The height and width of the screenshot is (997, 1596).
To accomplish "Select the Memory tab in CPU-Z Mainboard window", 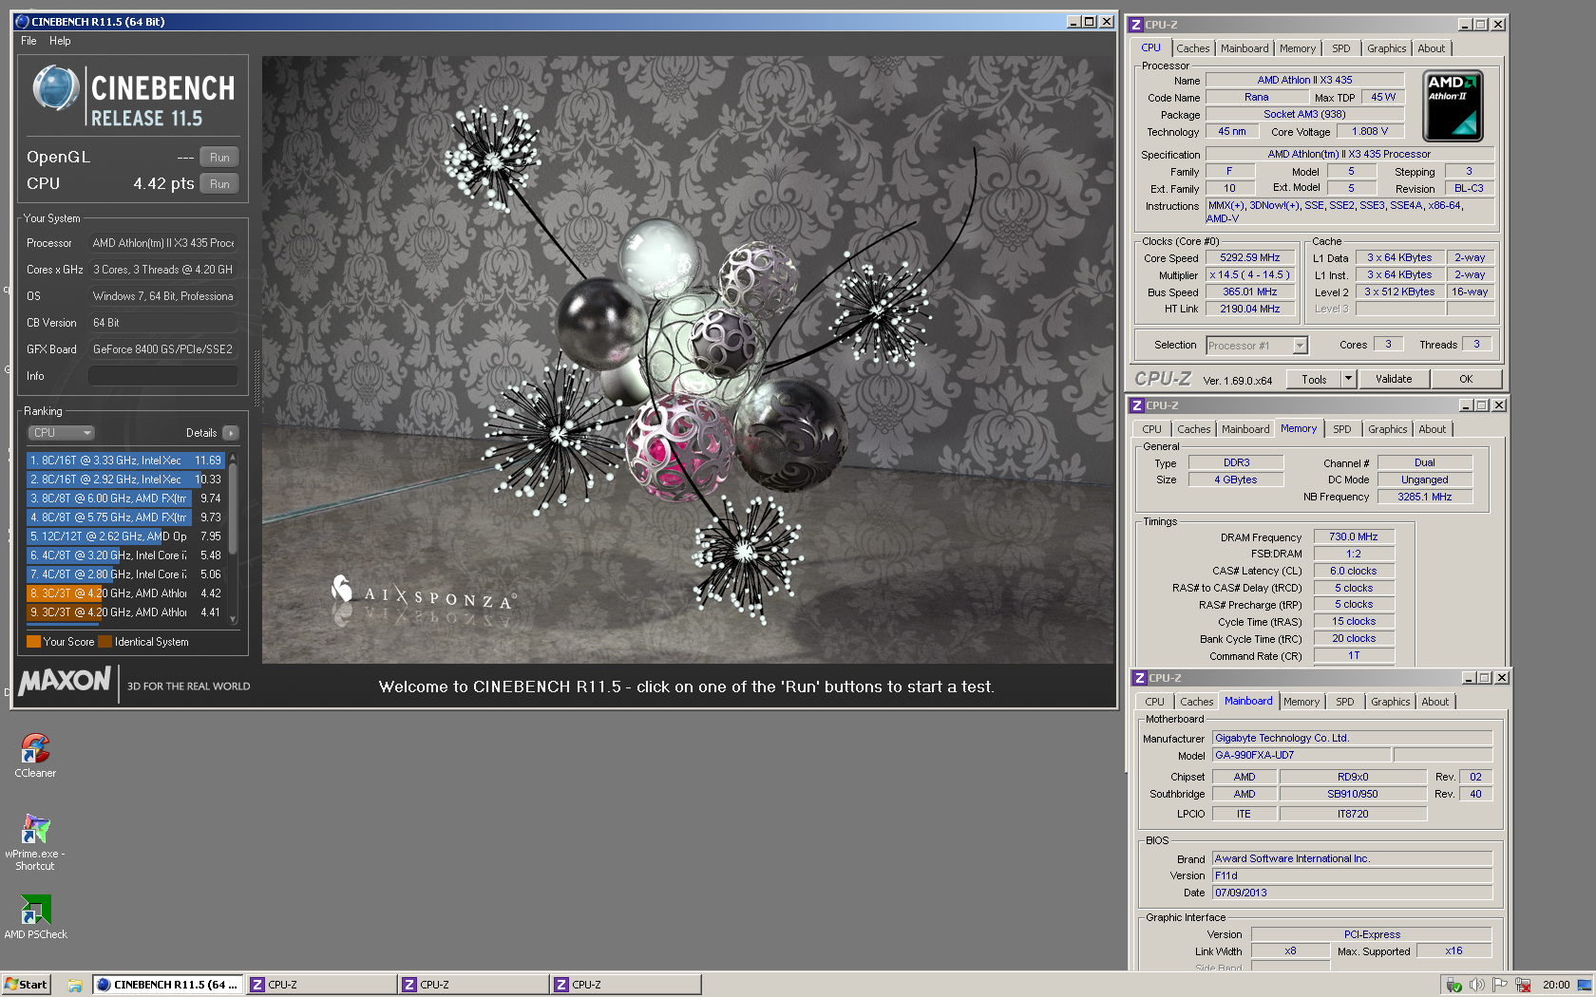I will [1301, 702].
